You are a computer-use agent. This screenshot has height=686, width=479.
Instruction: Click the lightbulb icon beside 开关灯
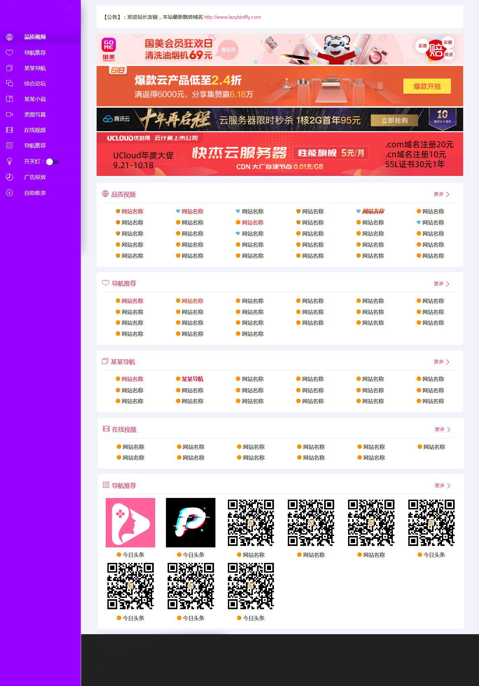[9, 161]
